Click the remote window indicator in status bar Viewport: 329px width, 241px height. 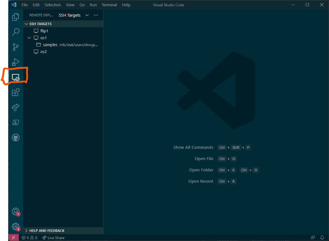[x=13, y=238]
